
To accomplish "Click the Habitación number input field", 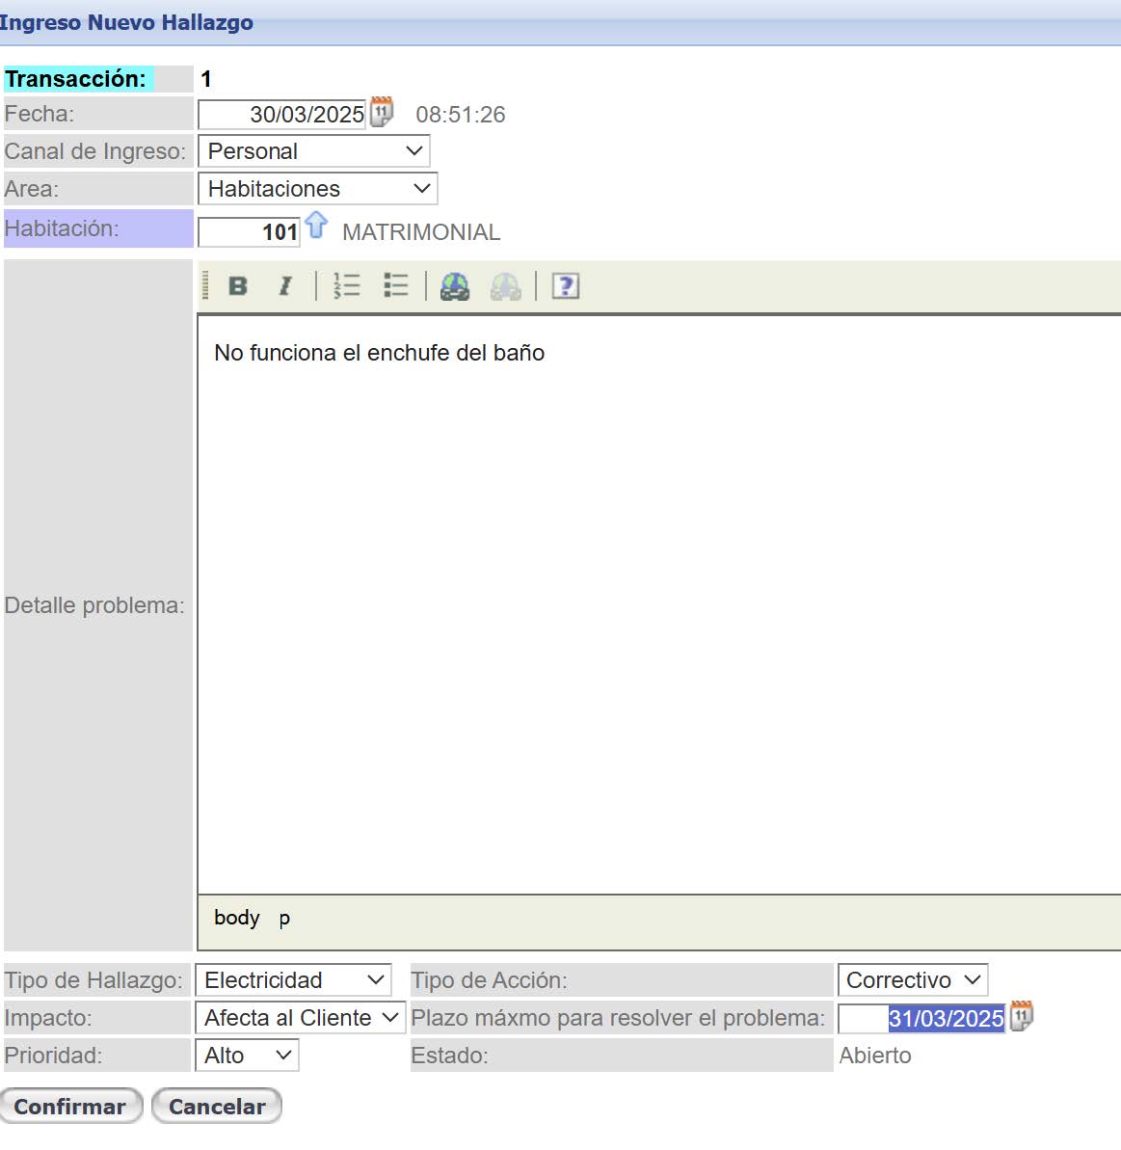I will click(x=249, y=232).
